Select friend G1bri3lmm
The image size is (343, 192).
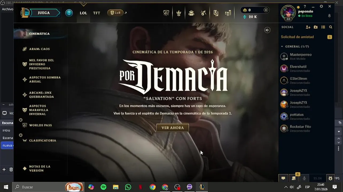pos(306,80)
